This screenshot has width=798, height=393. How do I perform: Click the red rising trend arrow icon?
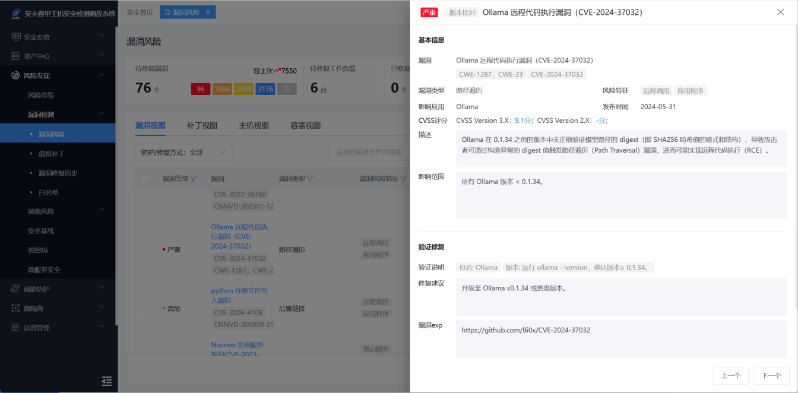[x=277, y=71]
